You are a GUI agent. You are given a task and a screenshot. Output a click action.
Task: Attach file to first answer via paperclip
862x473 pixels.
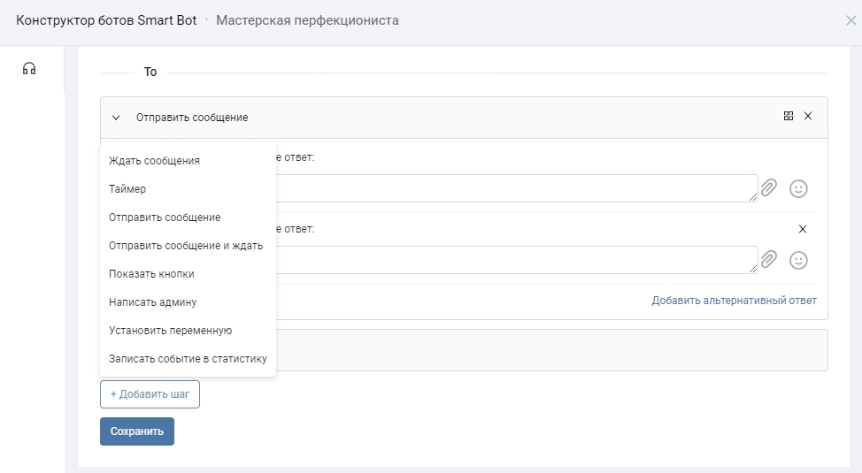click(769, 188)
